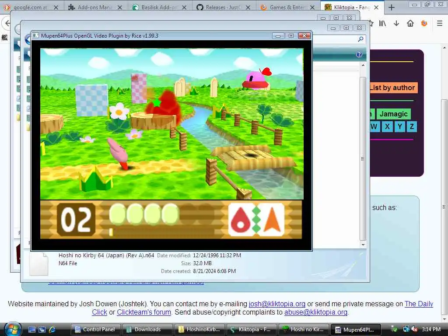
Task: Click Explorer scrollbar down arrow
Action: 363,245
